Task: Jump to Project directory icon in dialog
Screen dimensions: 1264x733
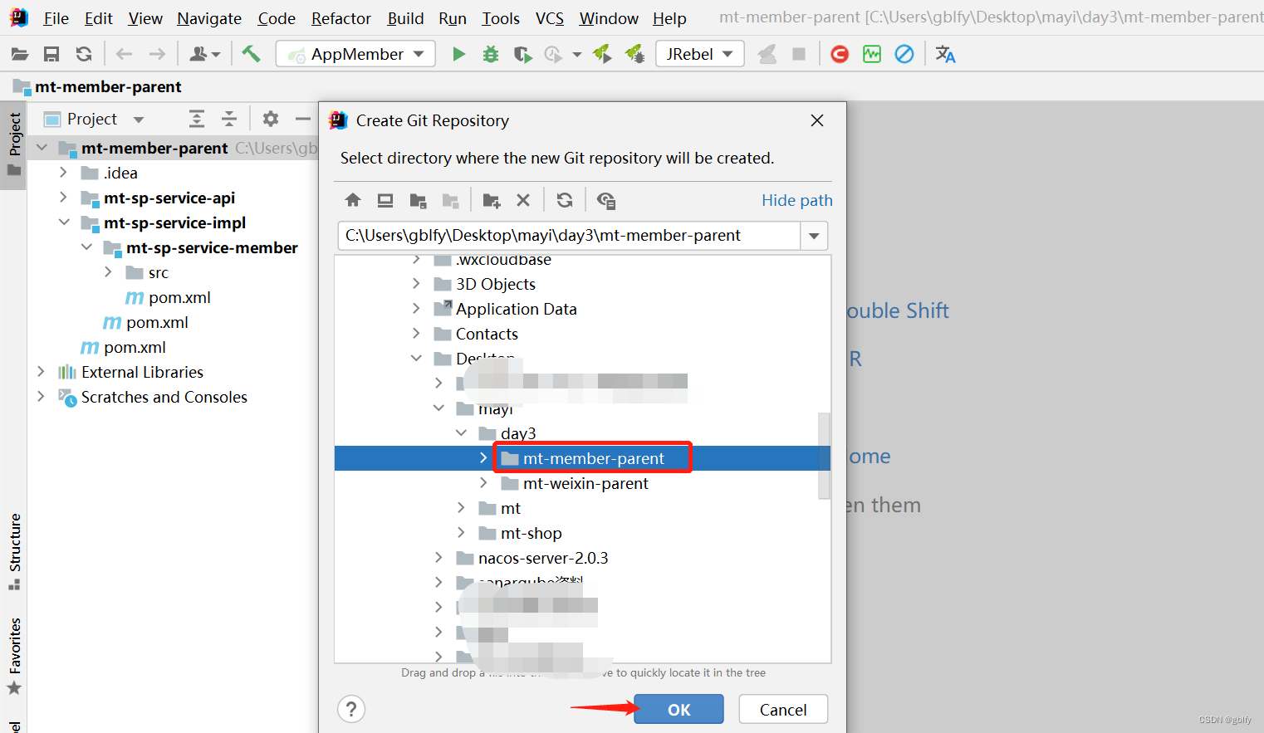Action: 418,200
